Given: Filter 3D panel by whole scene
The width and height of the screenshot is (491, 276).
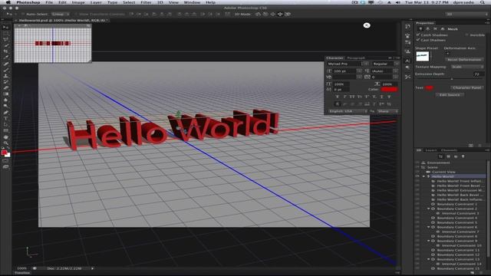Looking at the screenshot, I should click(x=441, y=156).
